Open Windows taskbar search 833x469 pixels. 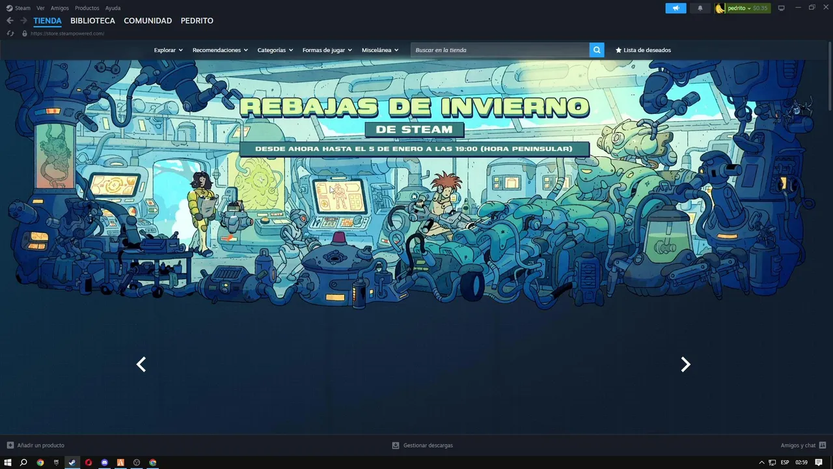click(24, 462)
